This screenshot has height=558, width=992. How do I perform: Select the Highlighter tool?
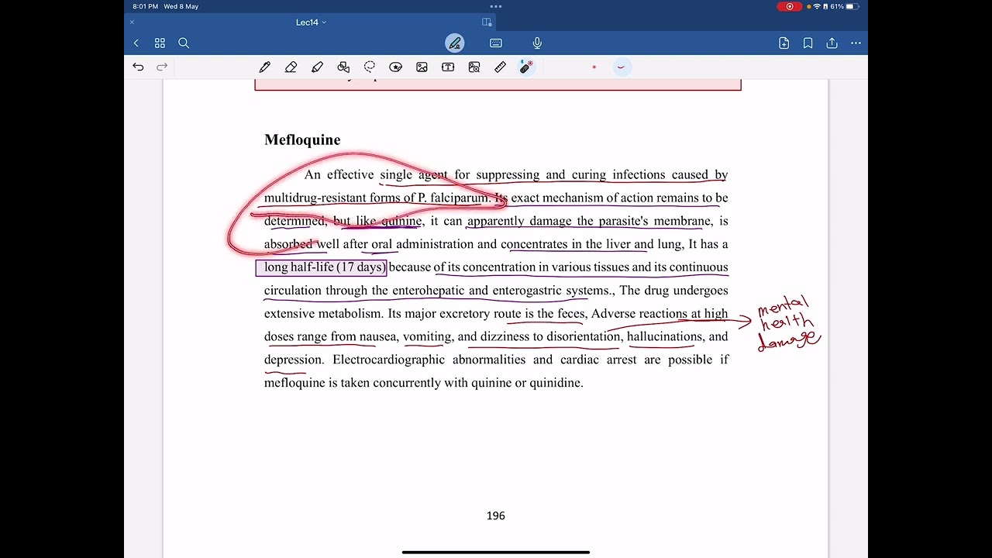point(317,67)
